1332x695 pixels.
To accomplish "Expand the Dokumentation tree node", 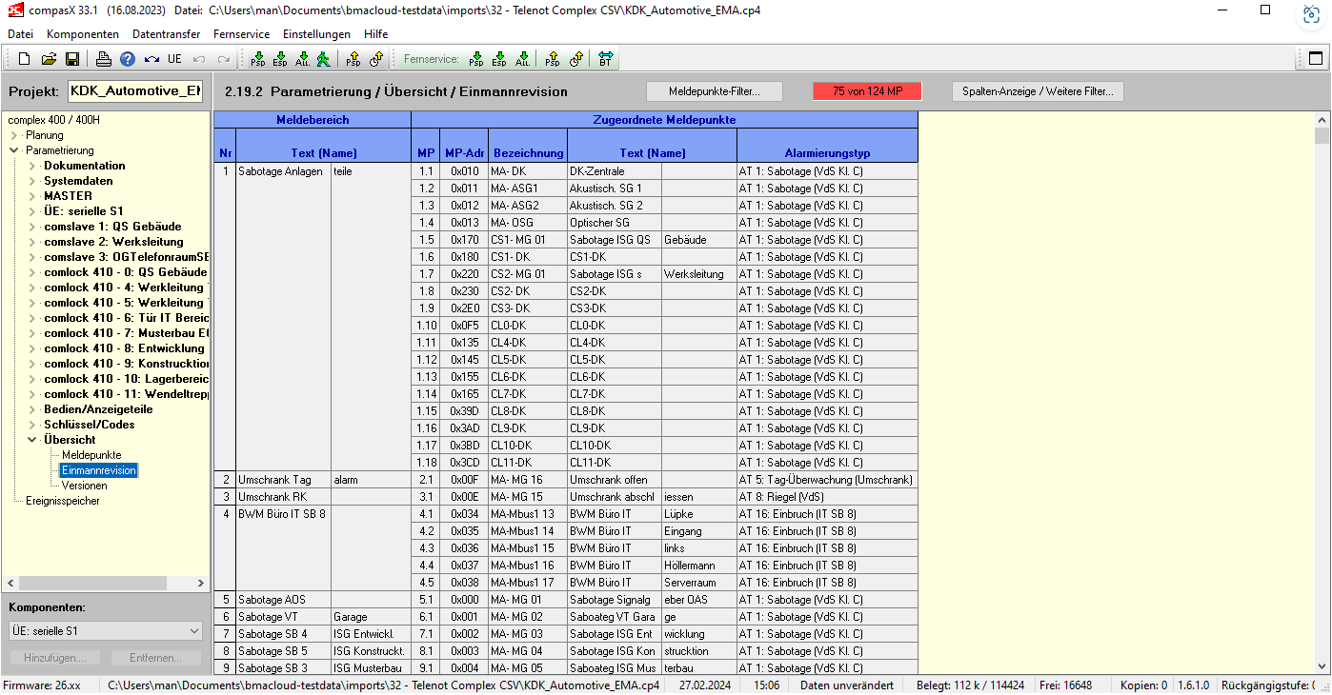I will point(31,166).
